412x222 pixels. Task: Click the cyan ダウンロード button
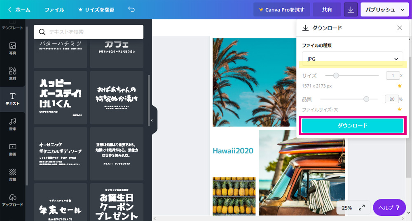(x=352, y=125)
